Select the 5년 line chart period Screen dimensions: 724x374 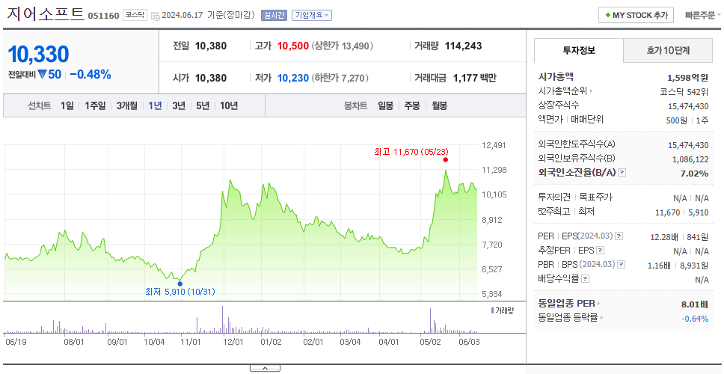203,105
